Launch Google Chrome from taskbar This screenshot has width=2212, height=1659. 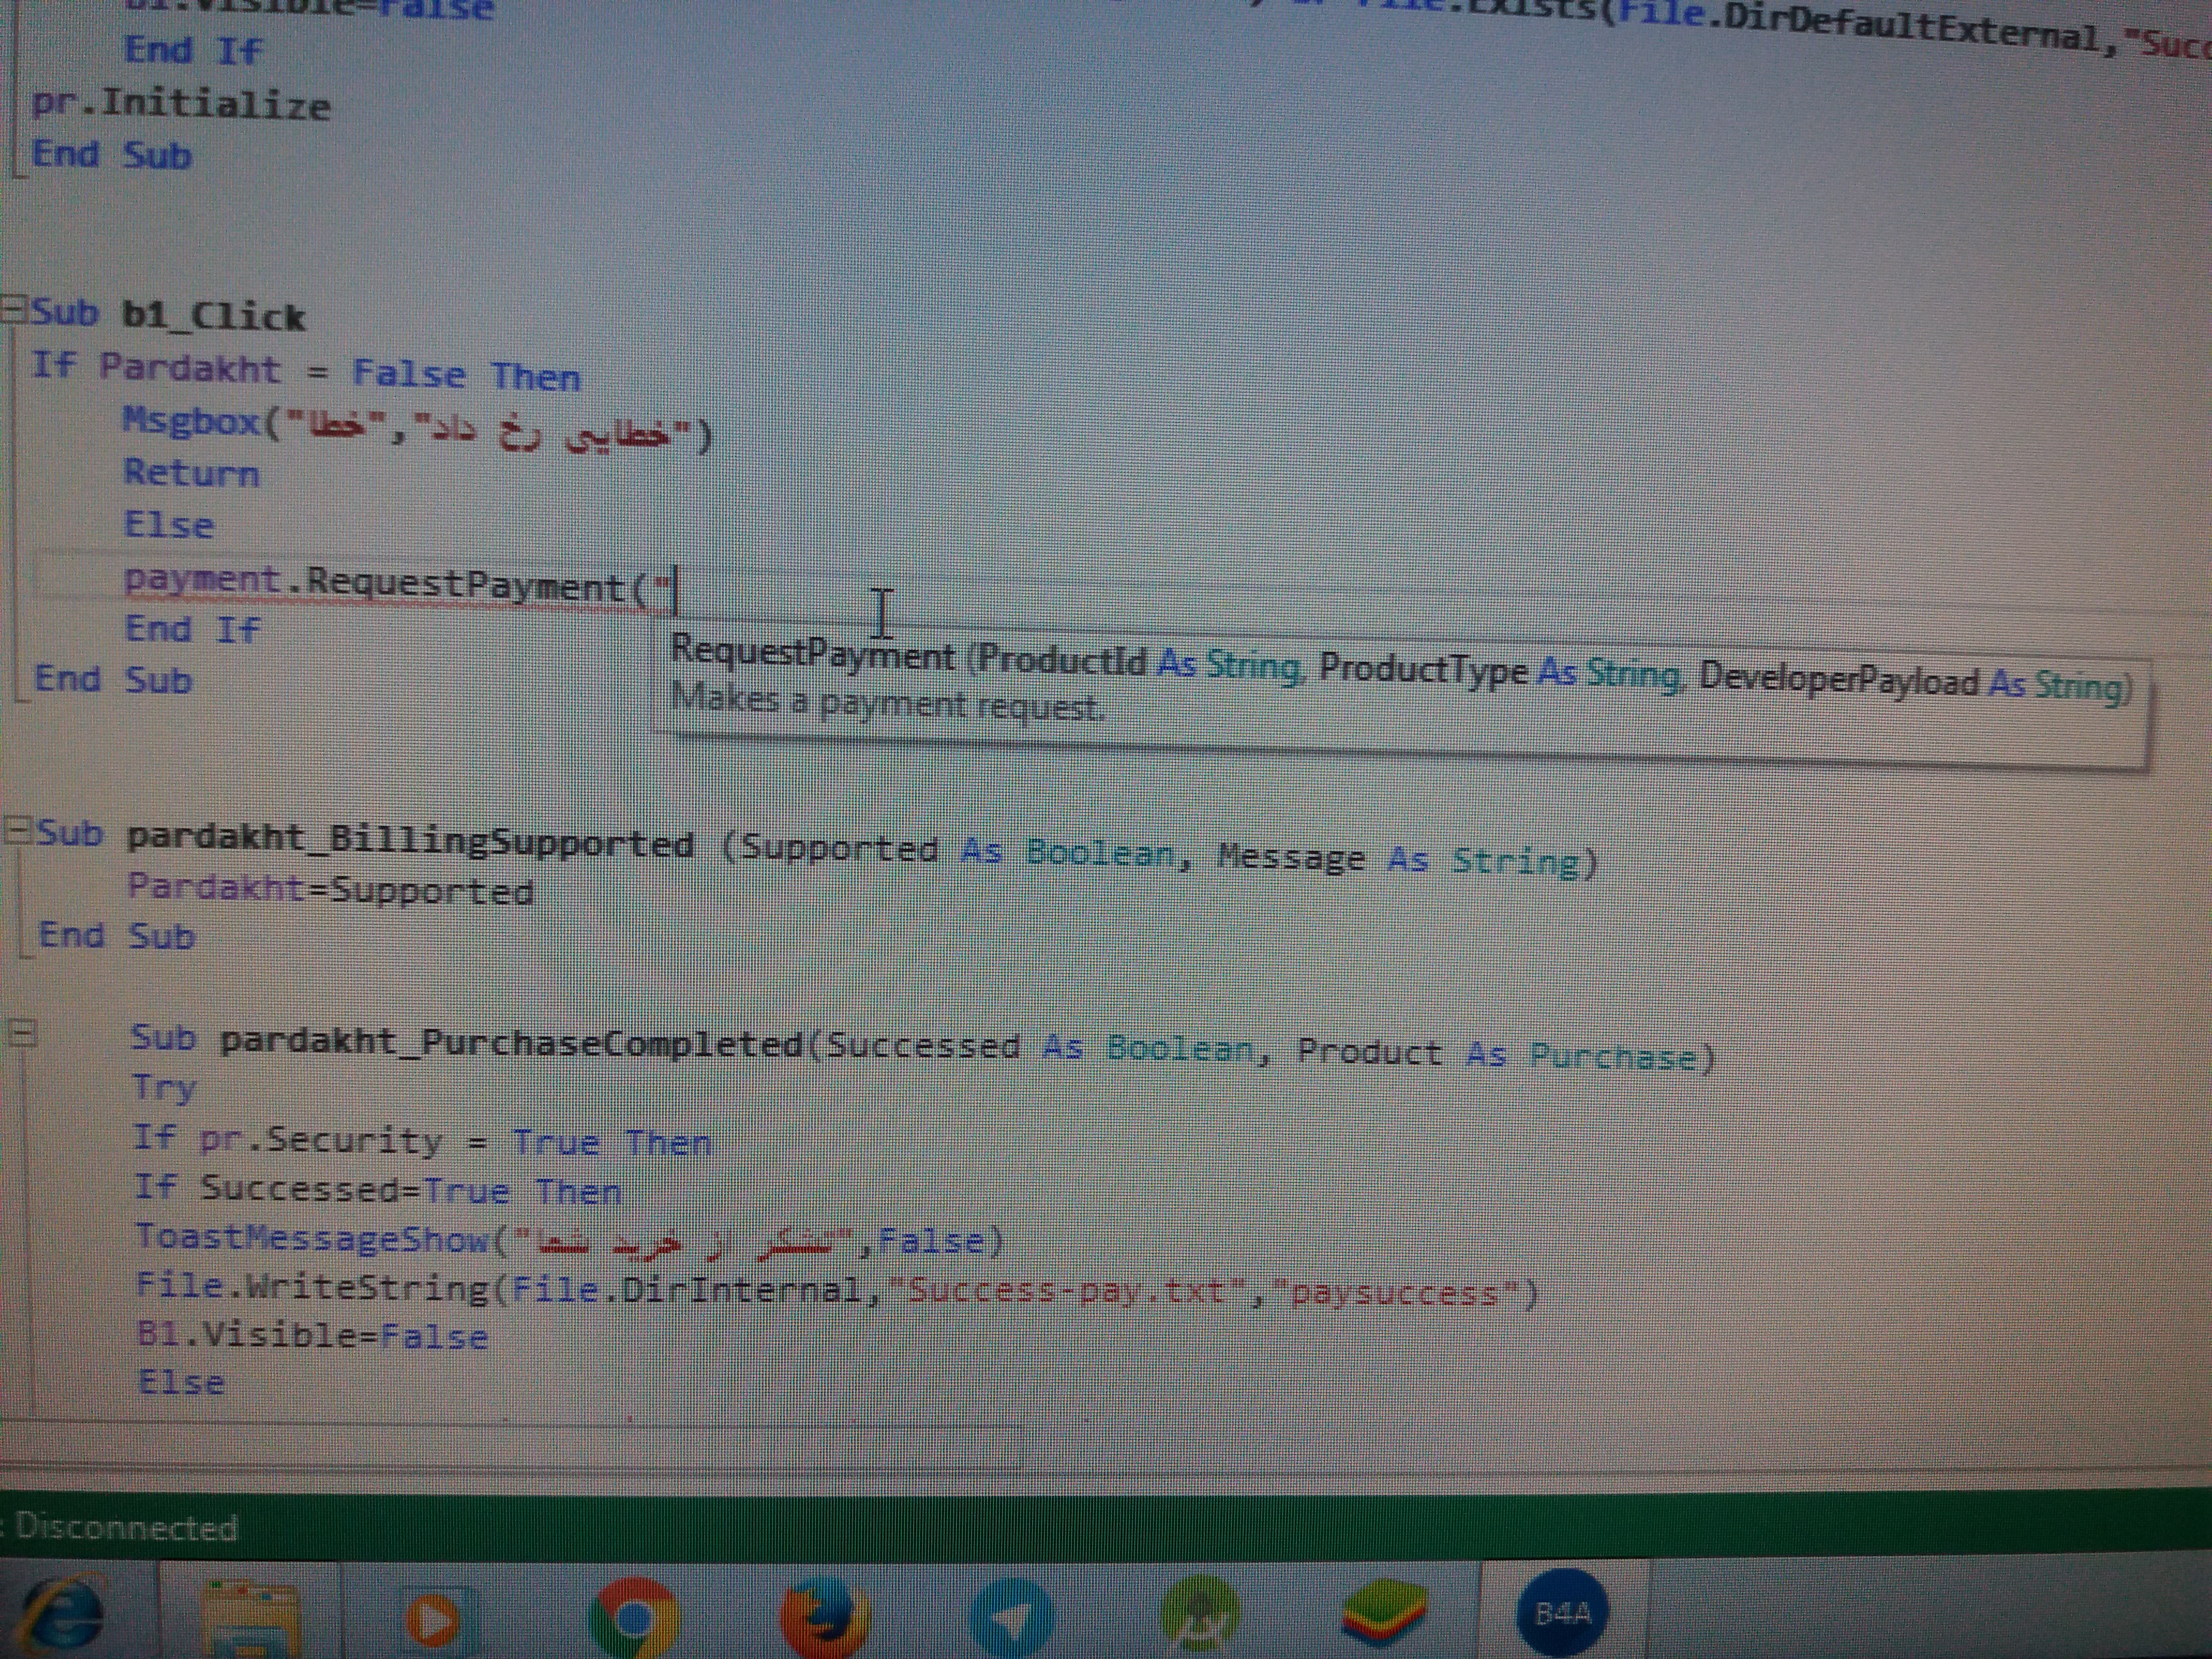633,1616
